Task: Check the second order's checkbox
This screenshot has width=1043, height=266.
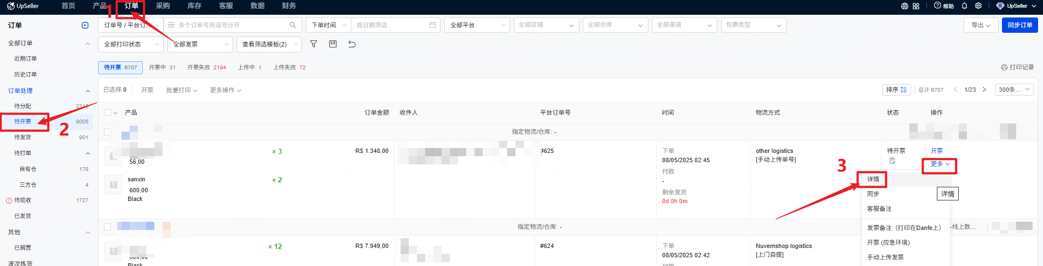Action: (107, 227)
